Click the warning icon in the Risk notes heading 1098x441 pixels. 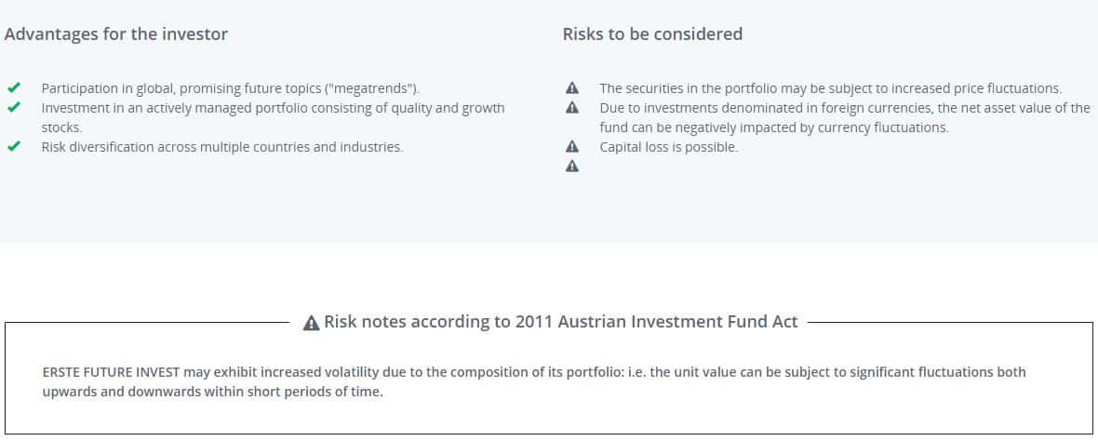313,322
